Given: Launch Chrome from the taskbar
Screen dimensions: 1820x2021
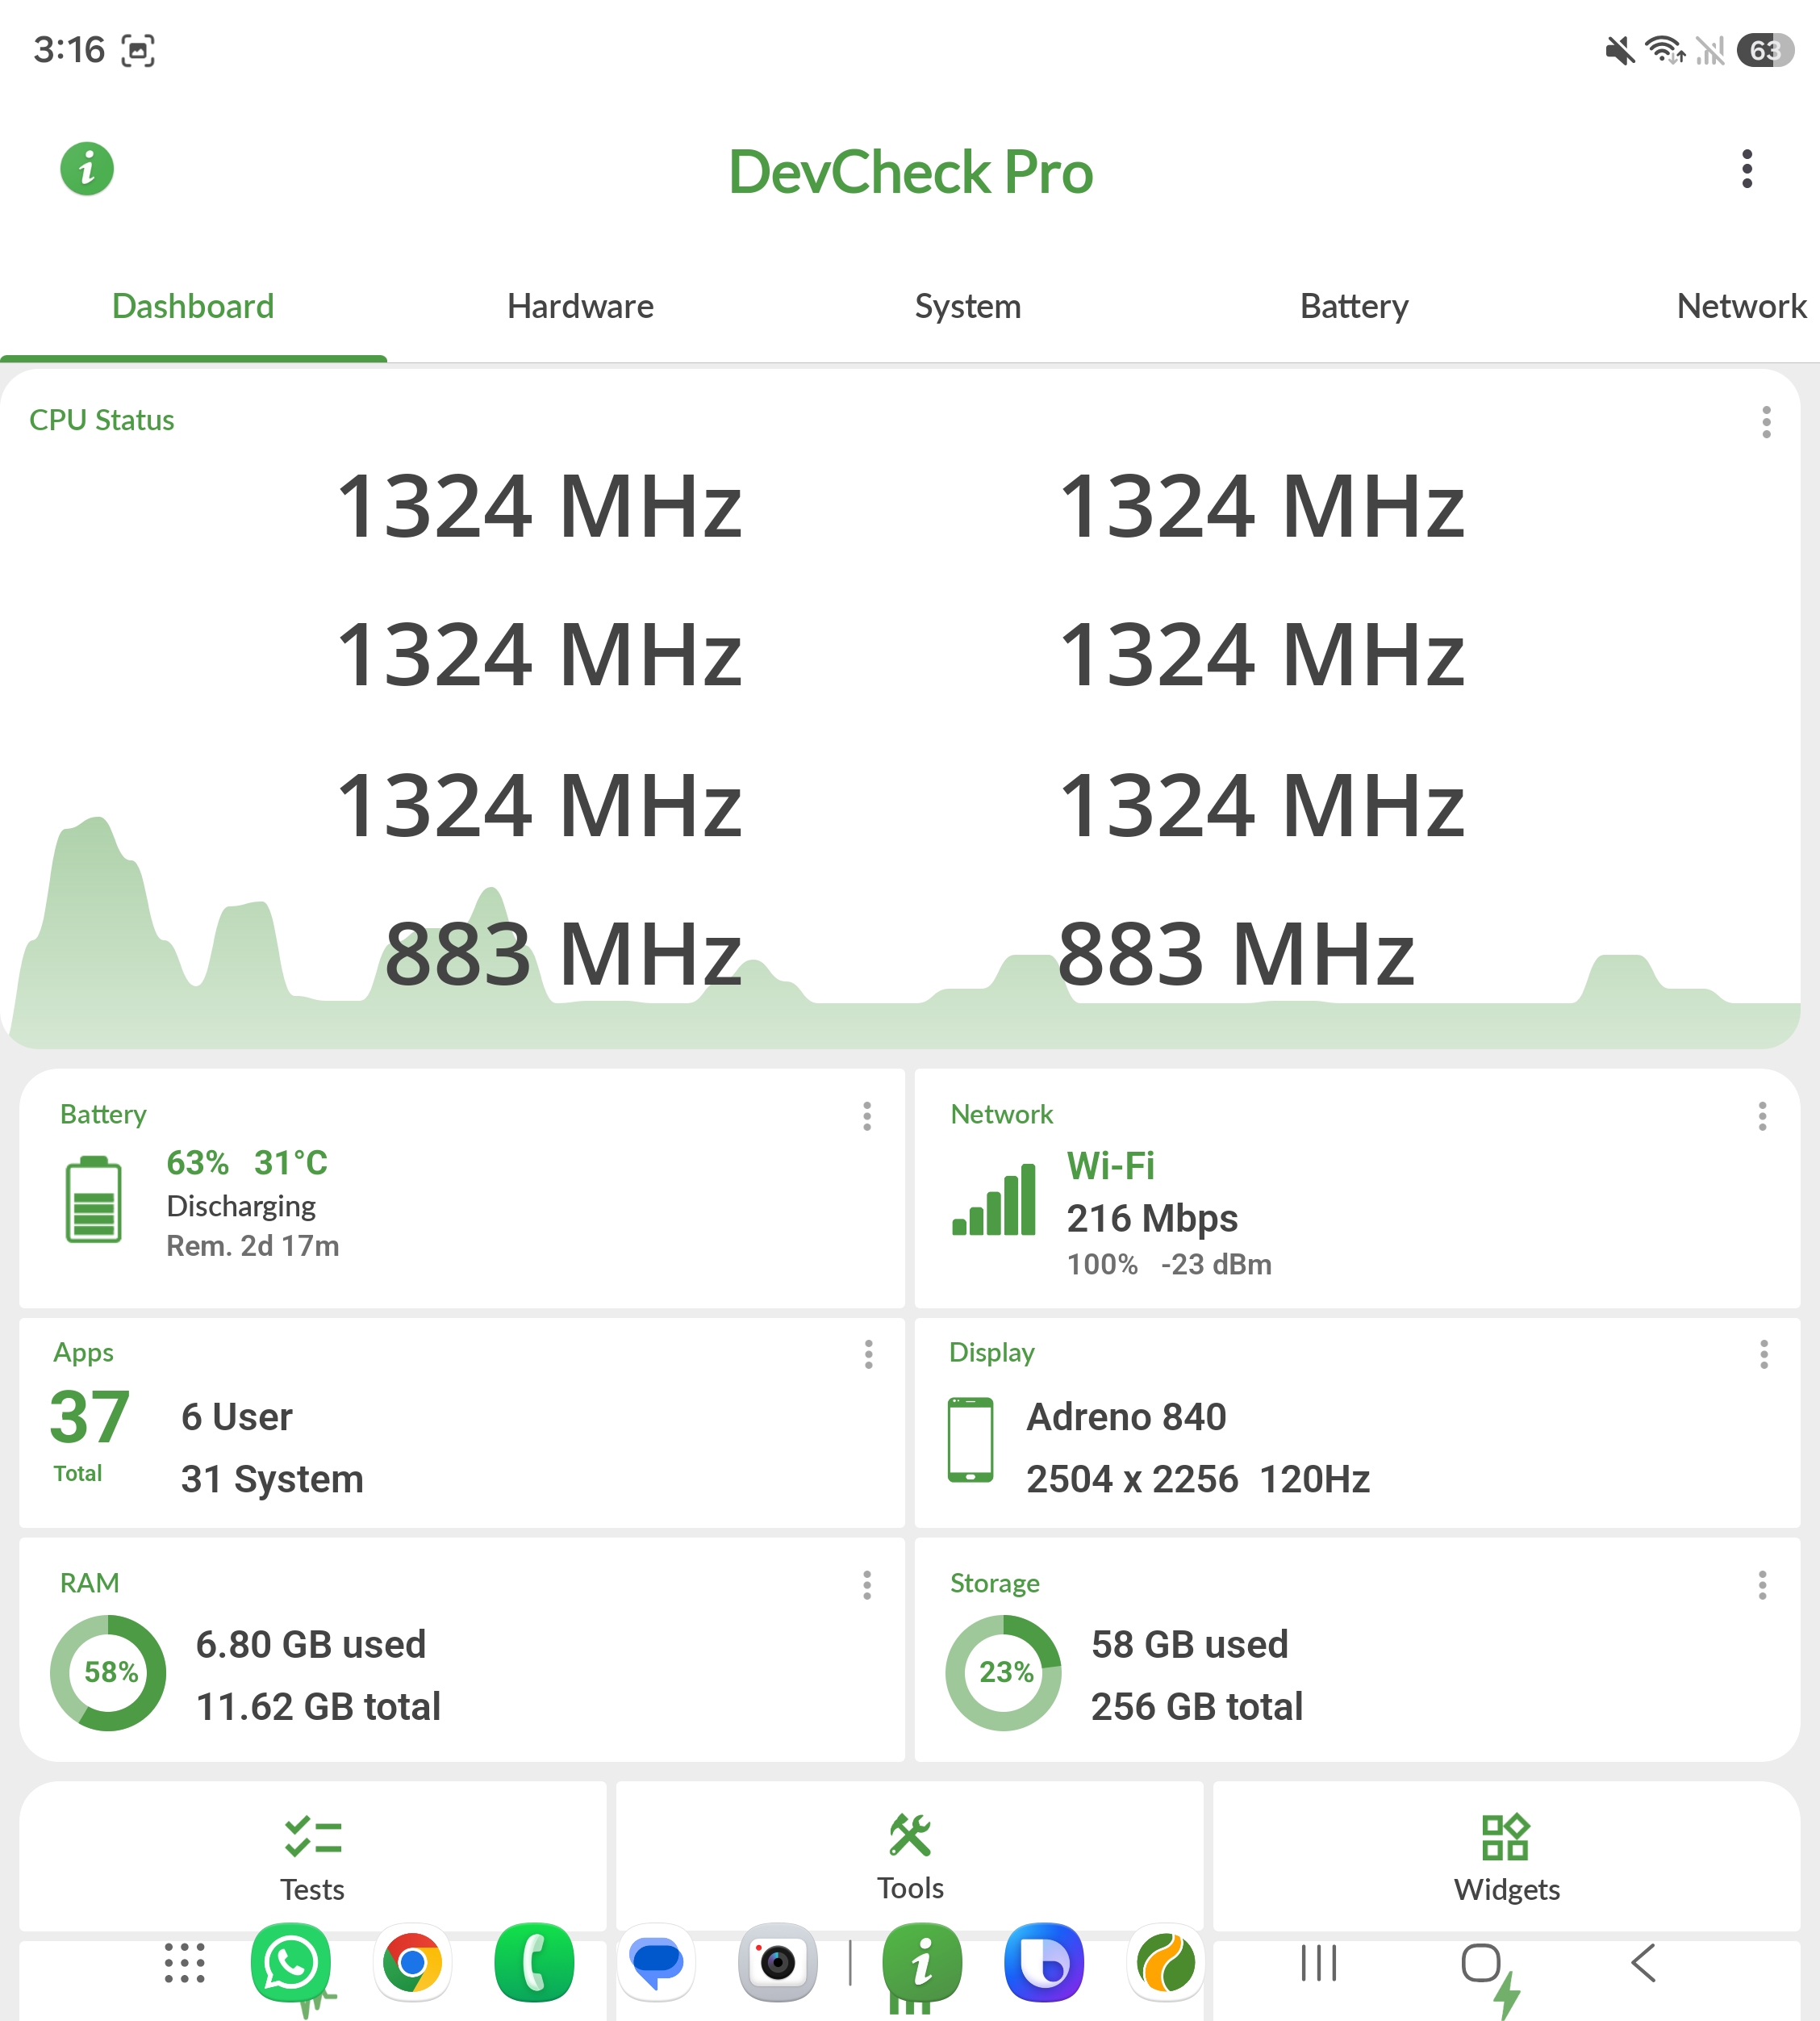Looking at the screenshot, I should click(412, 1962).
